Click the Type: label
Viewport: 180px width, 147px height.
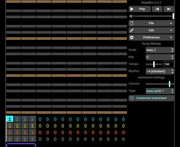(x=132, y=91)
